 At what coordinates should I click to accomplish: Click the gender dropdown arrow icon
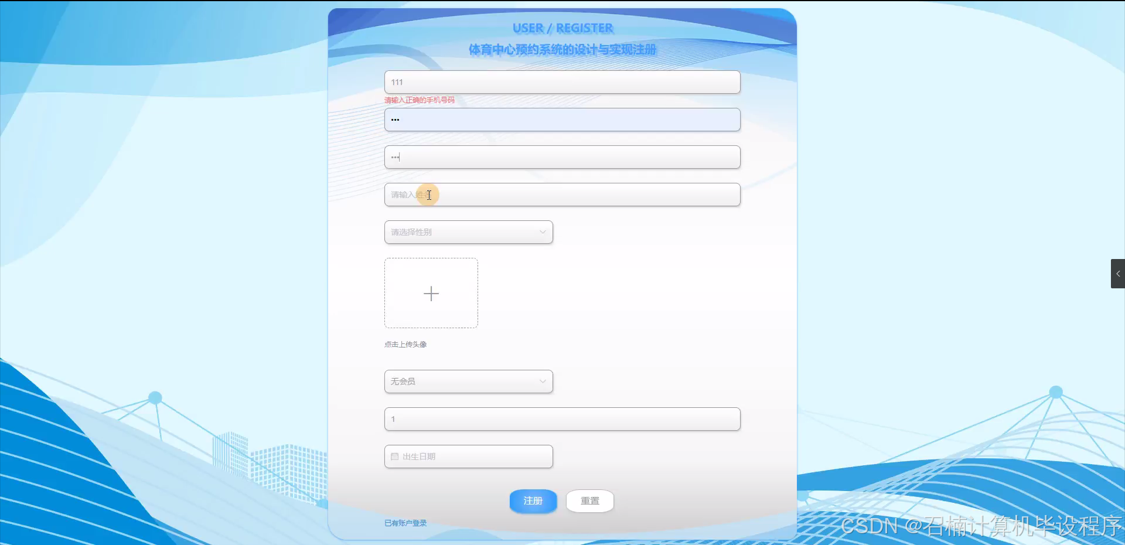click(542, 232)
